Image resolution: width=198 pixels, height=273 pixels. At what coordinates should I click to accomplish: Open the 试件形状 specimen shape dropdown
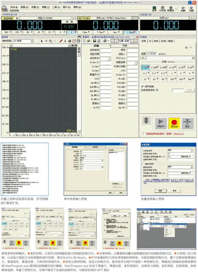pos(109,59)
